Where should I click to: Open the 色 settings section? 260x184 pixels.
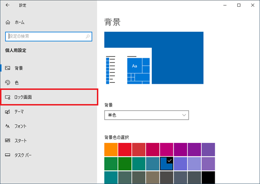[49, 82]
